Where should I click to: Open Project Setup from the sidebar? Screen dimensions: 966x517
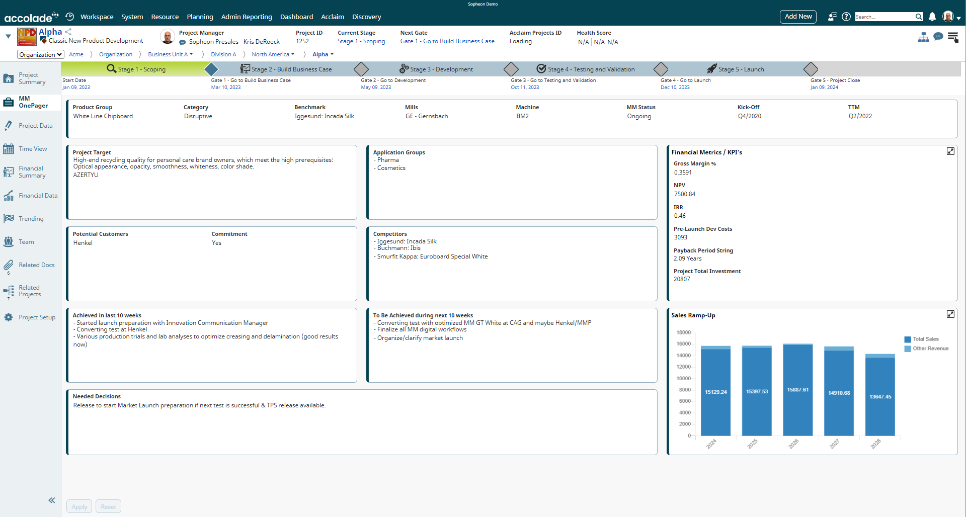[x=37, y=317]
